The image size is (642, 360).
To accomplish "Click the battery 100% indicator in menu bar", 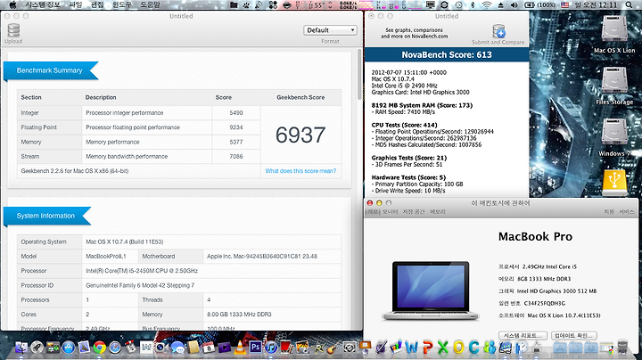I will pos(540,5).
